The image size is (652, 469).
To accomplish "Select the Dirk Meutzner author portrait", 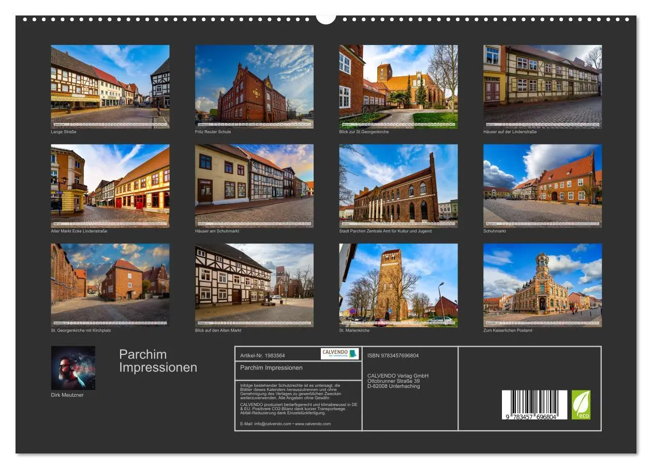I will click(74, 367).
